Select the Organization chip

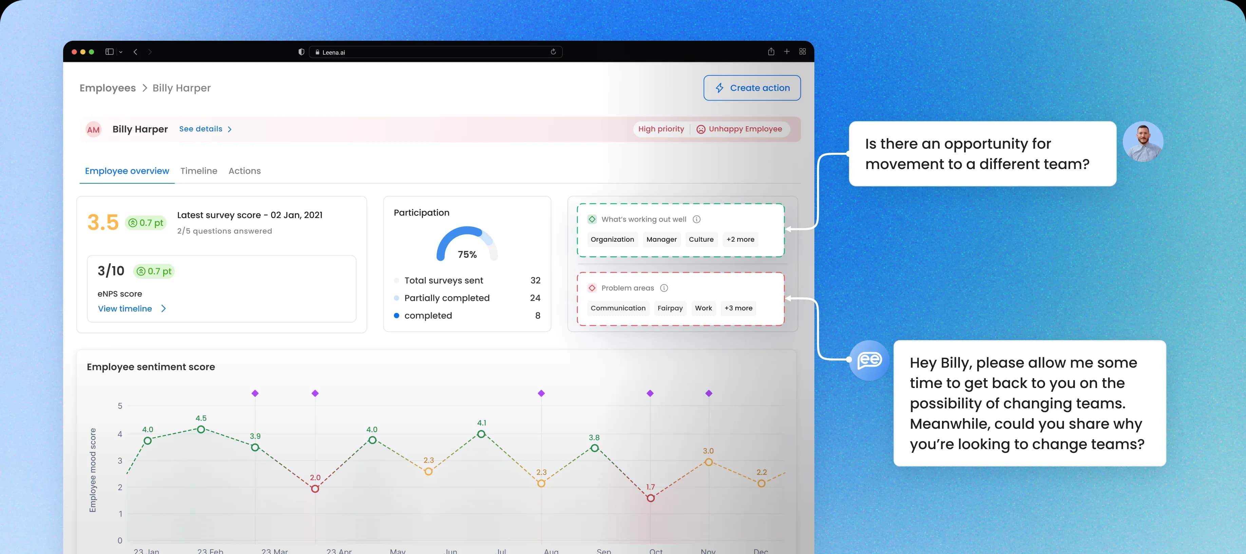click(x=612, y=240)
